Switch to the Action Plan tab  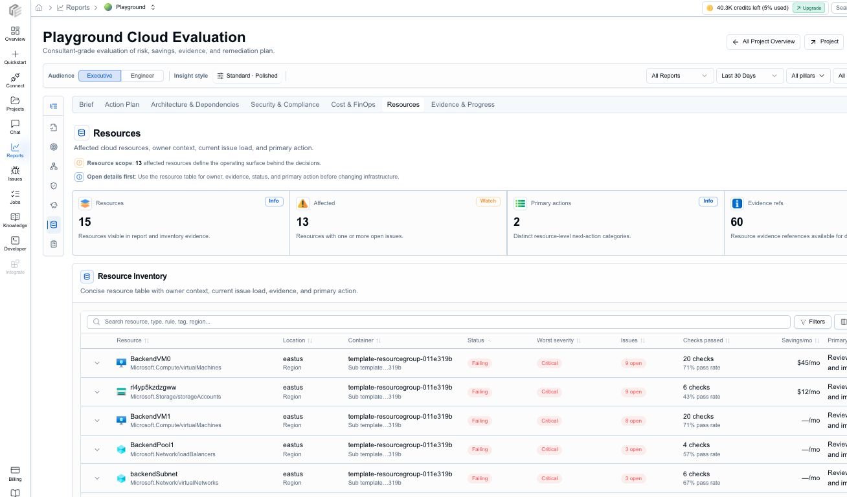(122, 104)
